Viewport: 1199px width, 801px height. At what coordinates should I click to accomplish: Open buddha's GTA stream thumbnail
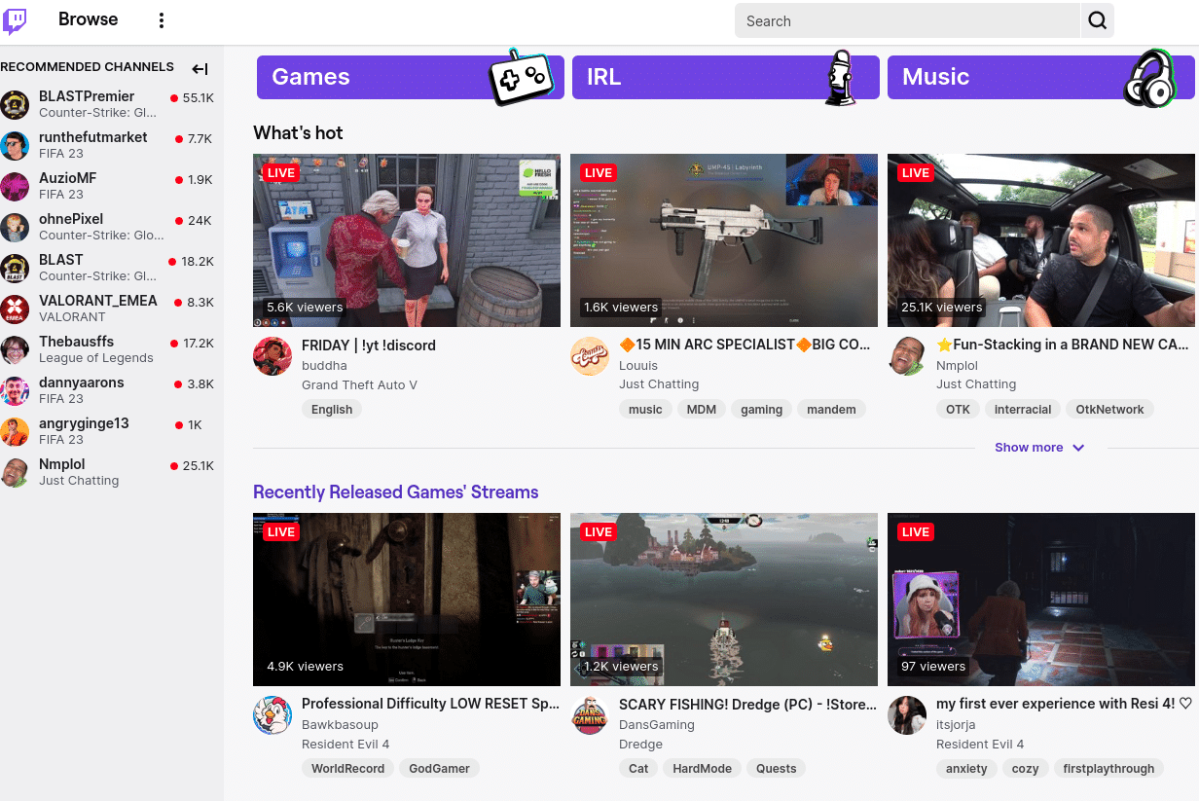(x=407, y=240)
